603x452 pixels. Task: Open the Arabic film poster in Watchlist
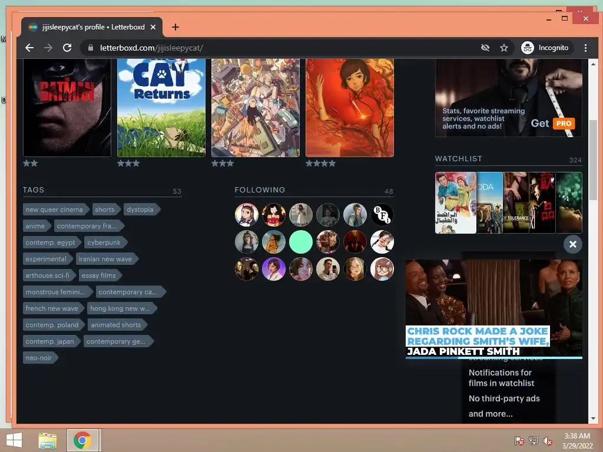pyautogui.click(x=456, y=202)
